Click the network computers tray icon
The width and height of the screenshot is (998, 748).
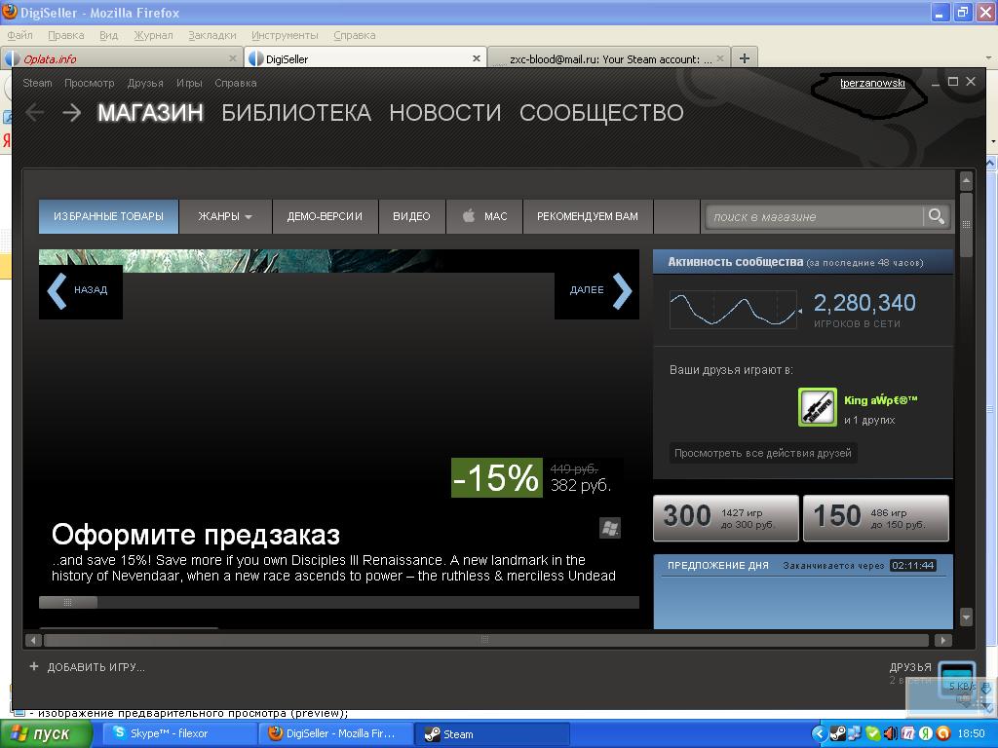(855, 733)
